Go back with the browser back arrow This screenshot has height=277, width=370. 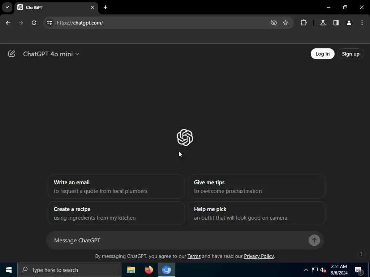coord(8,23)
